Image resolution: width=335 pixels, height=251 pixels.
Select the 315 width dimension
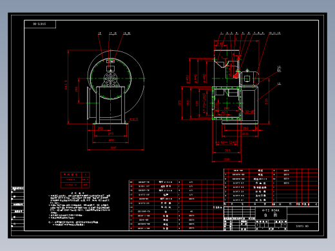(x=227, y=151)
